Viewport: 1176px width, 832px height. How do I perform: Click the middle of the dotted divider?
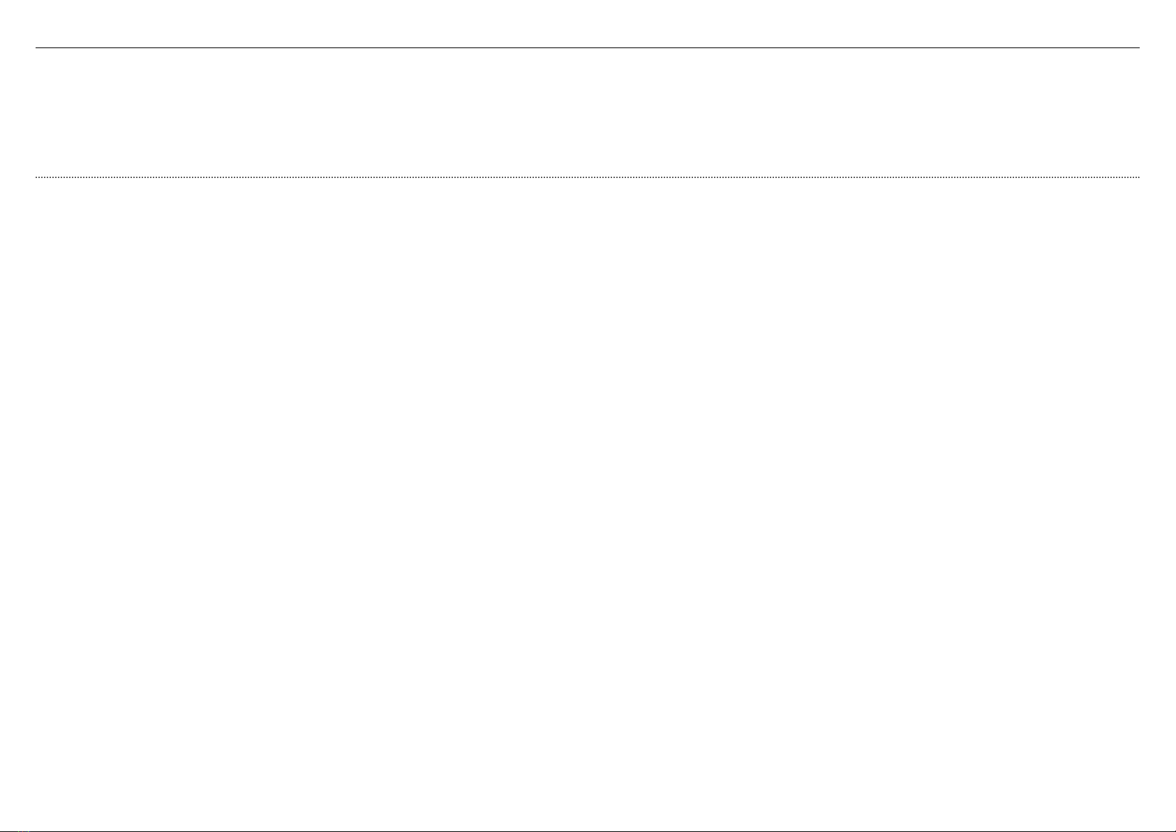[588, 177]
